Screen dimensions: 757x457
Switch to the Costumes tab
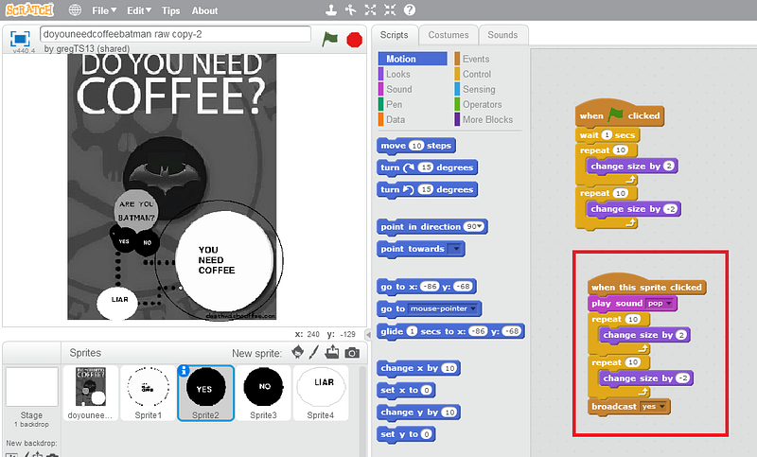click(449, 35)
